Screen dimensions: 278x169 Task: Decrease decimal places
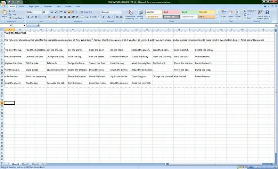(121, 17)
